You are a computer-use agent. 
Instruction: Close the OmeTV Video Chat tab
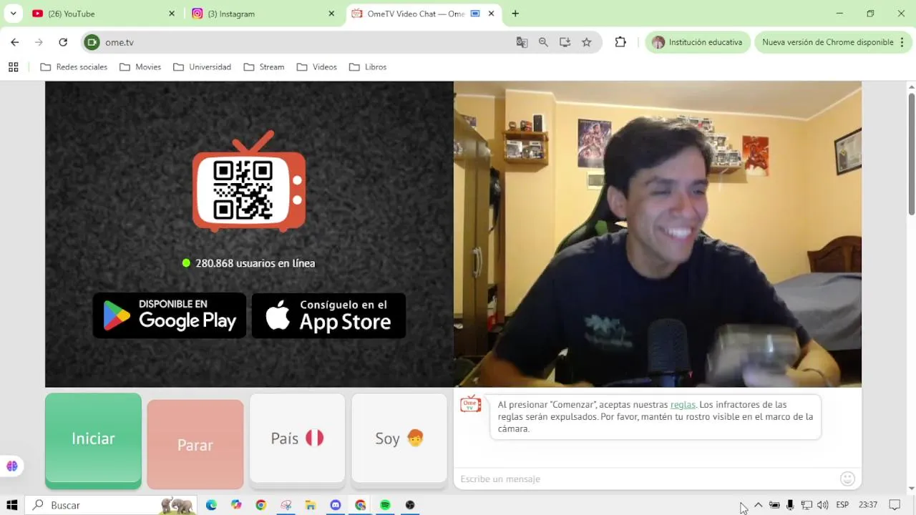pyautogui.click(x=492, y=14)
